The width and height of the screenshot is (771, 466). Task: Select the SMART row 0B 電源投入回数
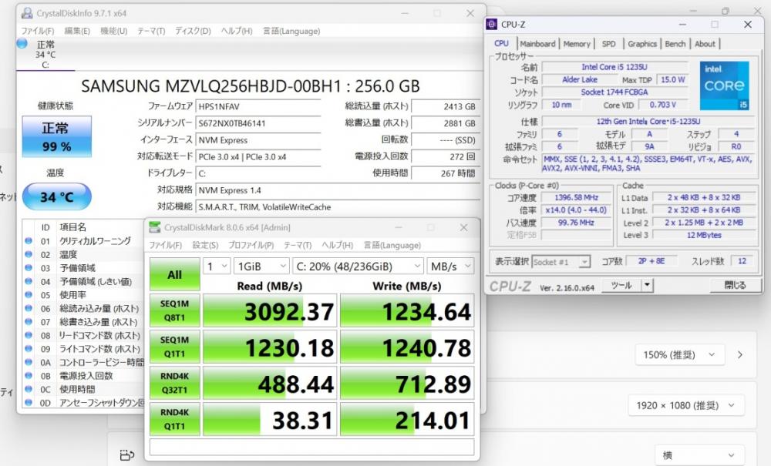tap(84, 376)
